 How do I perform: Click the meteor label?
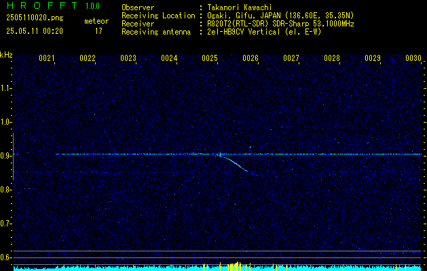[x=96, y=21]
